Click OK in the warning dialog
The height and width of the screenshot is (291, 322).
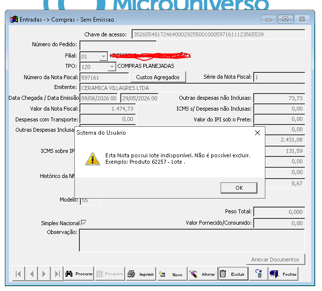pyautogui.click(x=239, y=188)
